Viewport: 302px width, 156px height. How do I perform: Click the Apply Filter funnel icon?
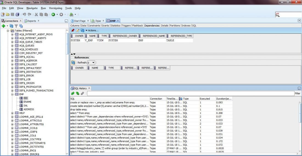[16, 26]
